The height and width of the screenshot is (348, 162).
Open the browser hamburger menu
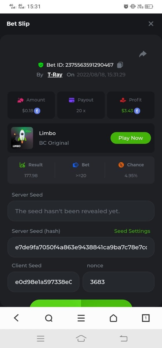(x=81, y=318)
